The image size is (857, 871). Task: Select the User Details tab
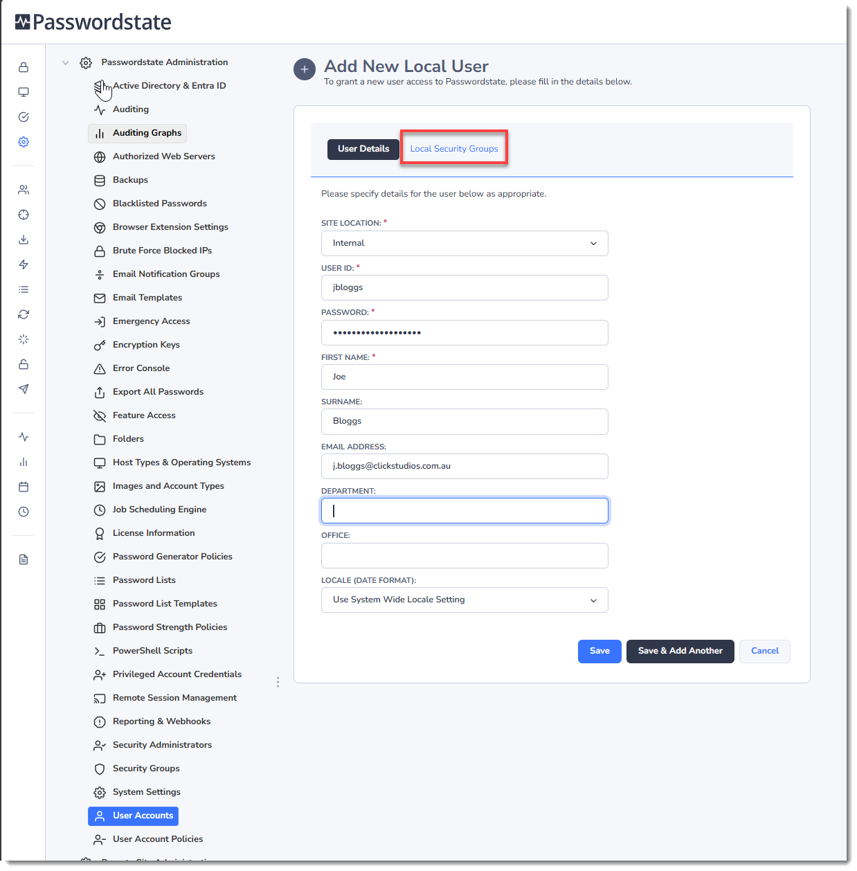(363, 149)
